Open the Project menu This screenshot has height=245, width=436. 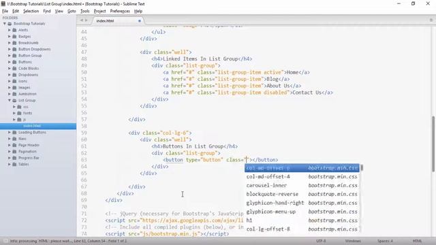point(100,11)
